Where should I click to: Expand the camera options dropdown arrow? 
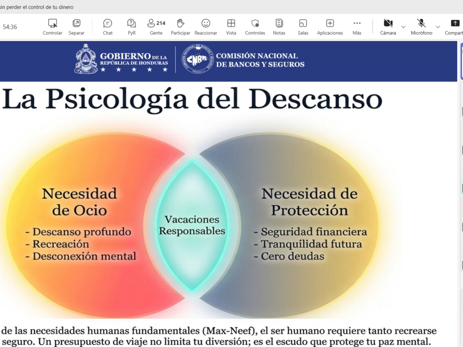404,27
